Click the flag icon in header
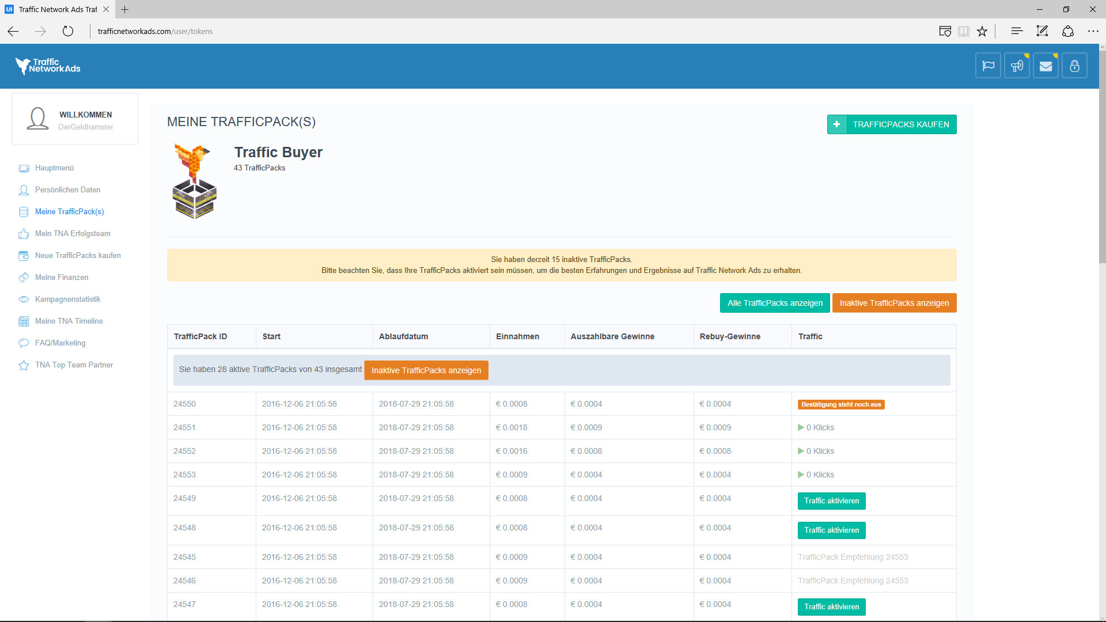 [988, 66]
